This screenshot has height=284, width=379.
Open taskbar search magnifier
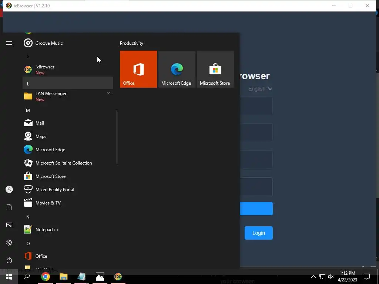[27, 277]
